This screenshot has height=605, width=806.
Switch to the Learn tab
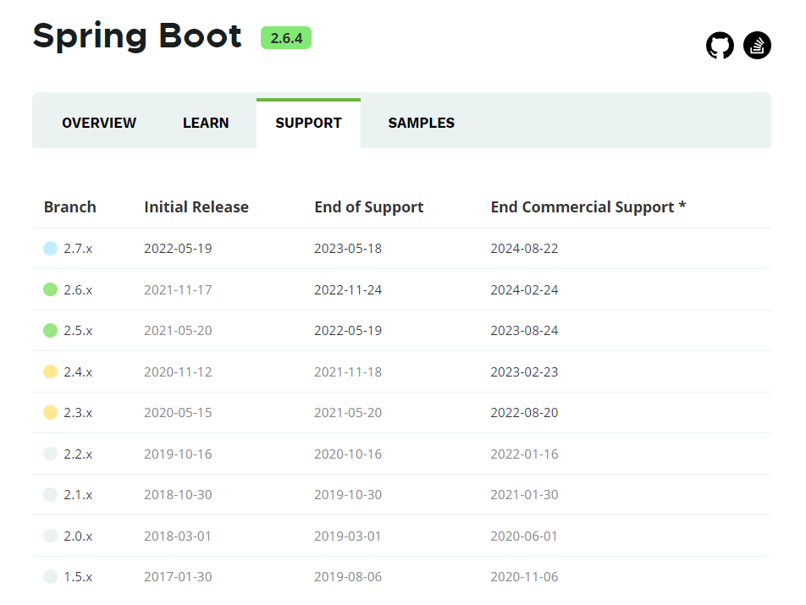(x=206, y=123)
